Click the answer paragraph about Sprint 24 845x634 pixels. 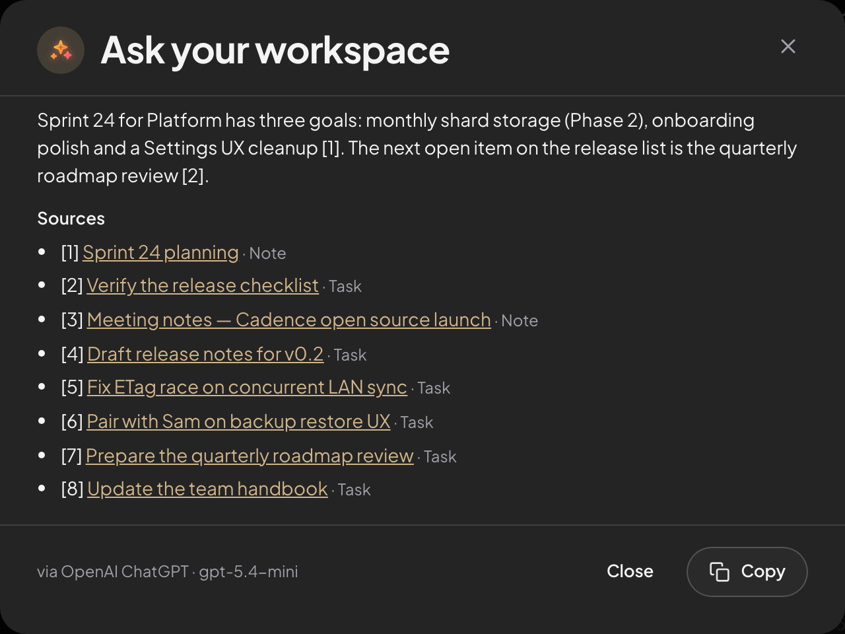[417, 148]
